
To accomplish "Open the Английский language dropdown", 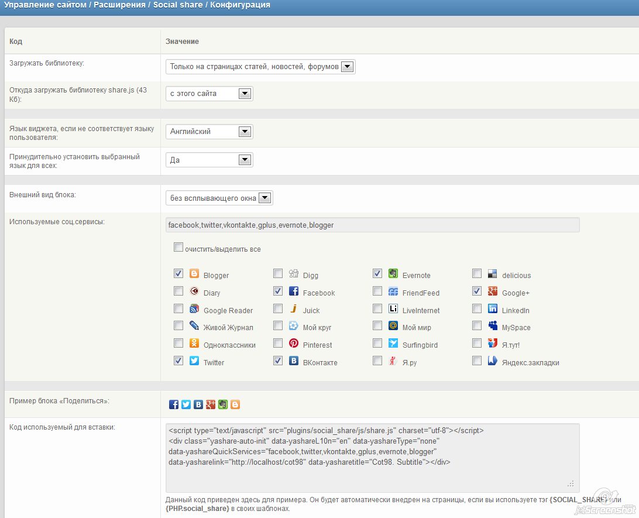I will (x=209, y=132).
